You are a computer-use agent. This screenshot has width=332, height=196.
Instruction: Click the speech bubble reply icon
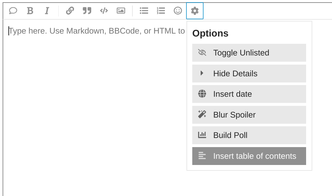point(13,11)
